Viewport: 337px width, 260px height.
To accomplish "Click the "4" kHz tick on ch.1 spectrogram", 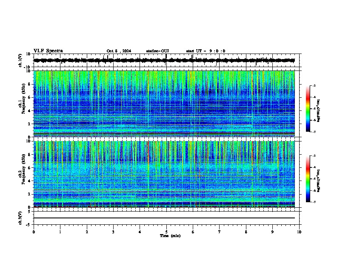I will pyautogui.click(x=30, y=111).
